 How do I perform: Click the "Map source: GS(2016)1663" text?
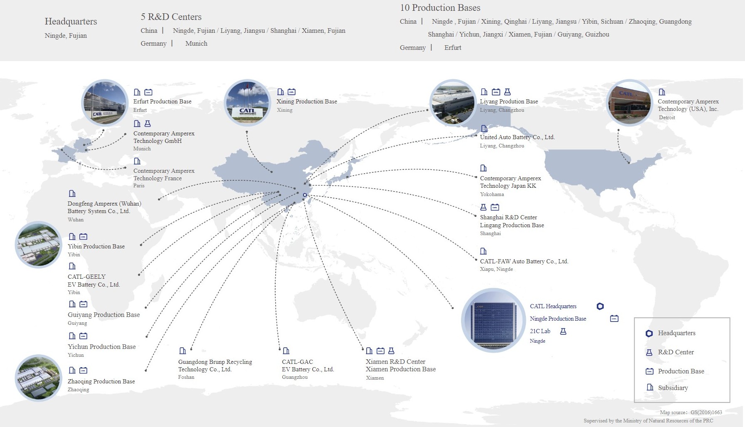tap(691, 412)
